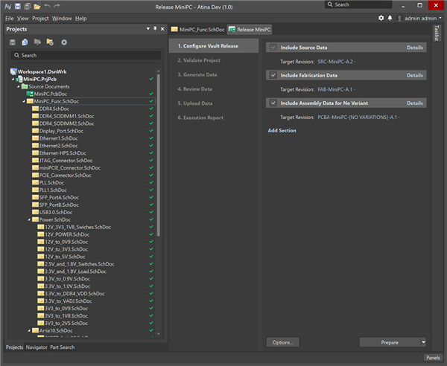Click the compile project icon in Projects toolbar
Screen dimensions: 447x366
point(25,42)
